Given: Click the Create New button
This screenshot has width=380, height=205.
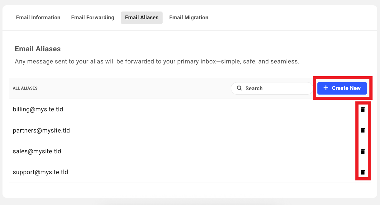Looking at the screenshot, I should click(342, 88).
